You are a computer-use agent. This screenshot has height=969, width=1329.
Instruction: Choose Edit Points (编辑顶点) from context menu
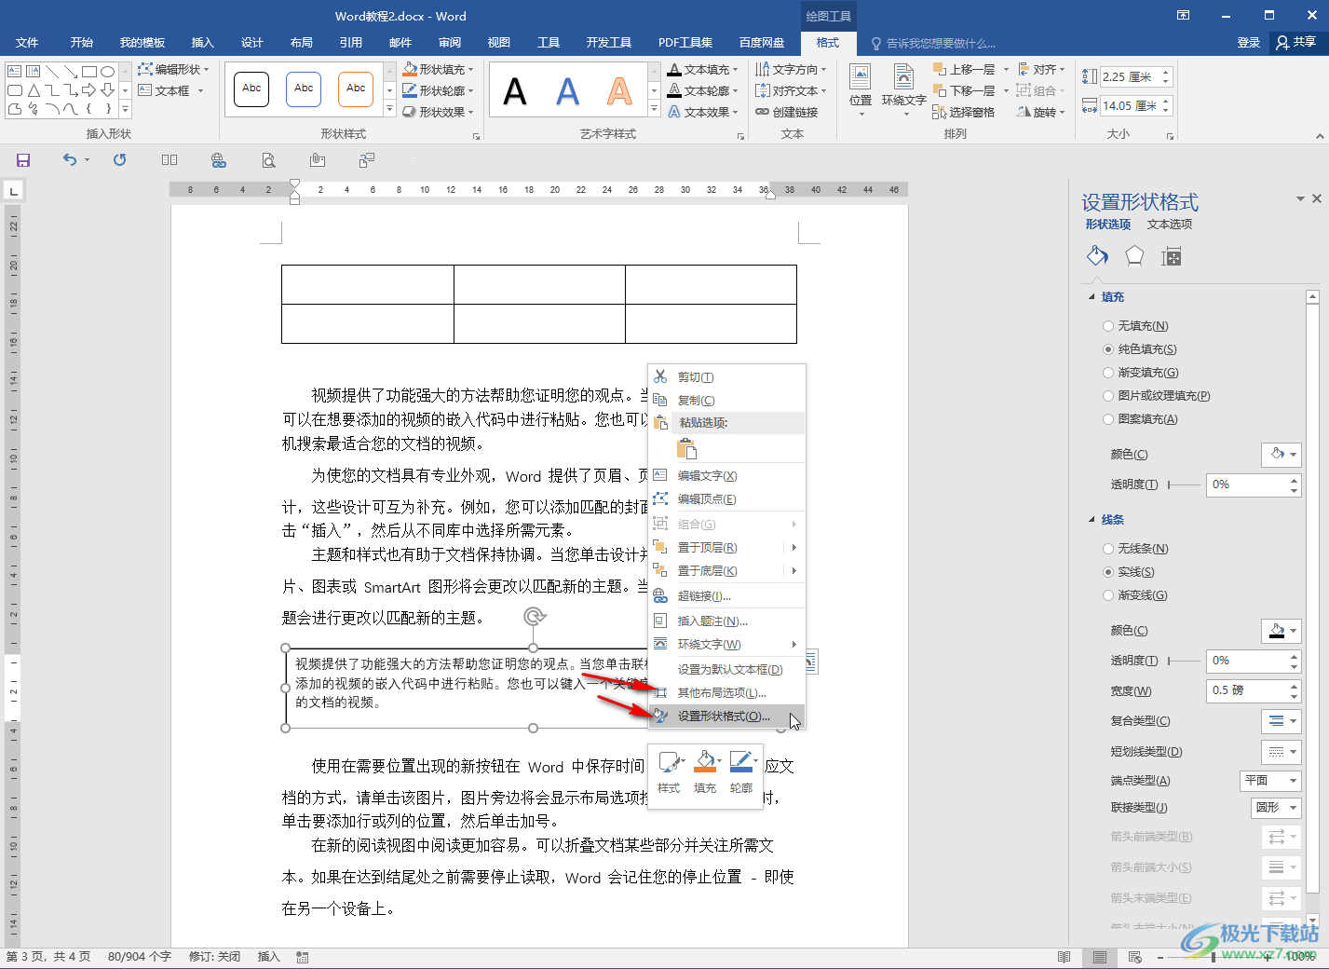coord(727,499)
